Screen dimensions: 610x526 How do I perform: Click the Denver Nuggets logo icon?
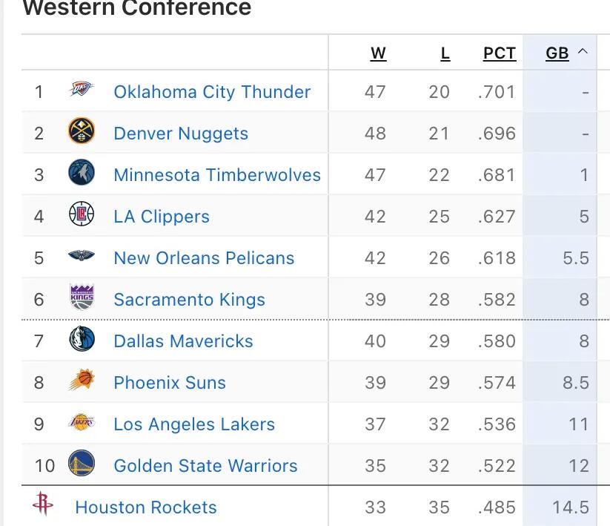(x=82, y=132)
